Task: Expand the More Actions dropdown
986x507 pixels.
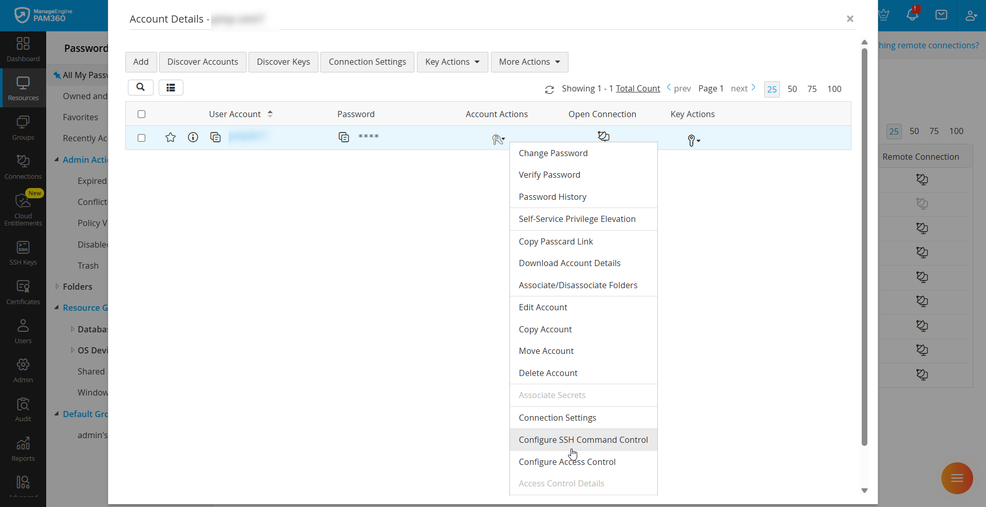Action: (529, 62)
